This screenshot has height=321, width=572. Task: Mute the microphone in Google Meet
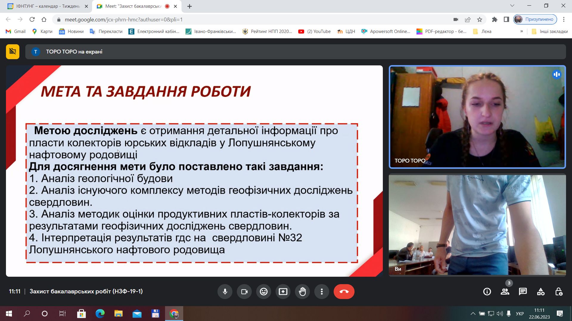tap(225, 292)
